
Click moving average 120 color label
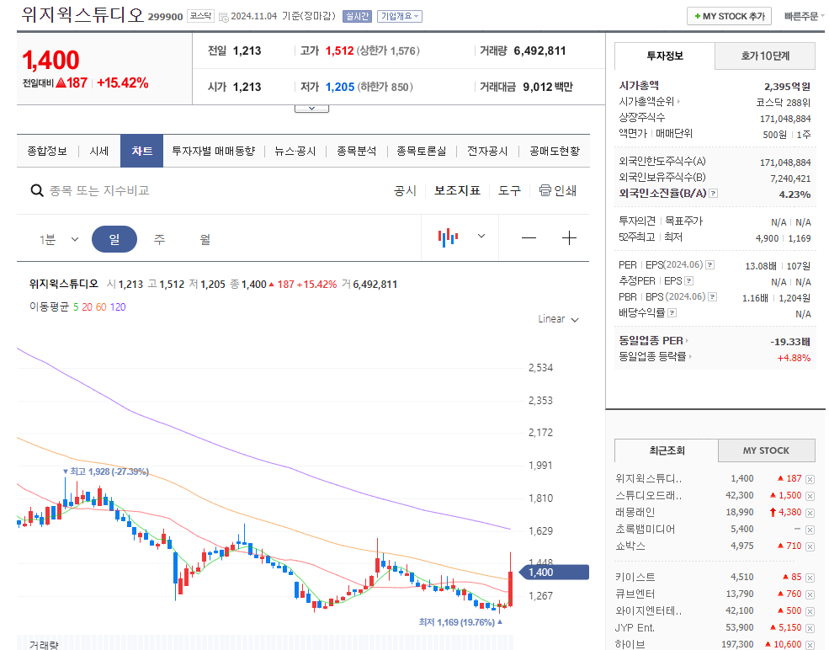tap(118, 306)
